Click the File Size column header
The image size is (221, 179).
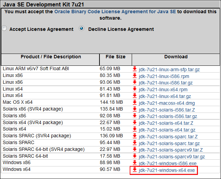[x=115, y=57]
